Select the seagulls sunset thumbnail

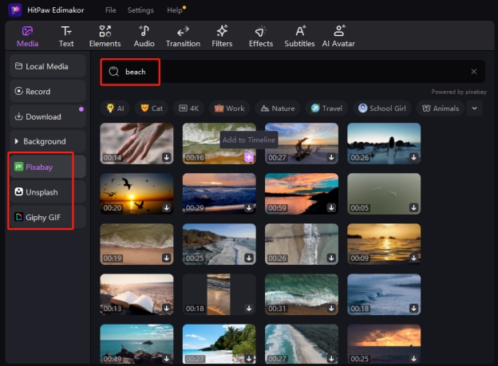137,194
